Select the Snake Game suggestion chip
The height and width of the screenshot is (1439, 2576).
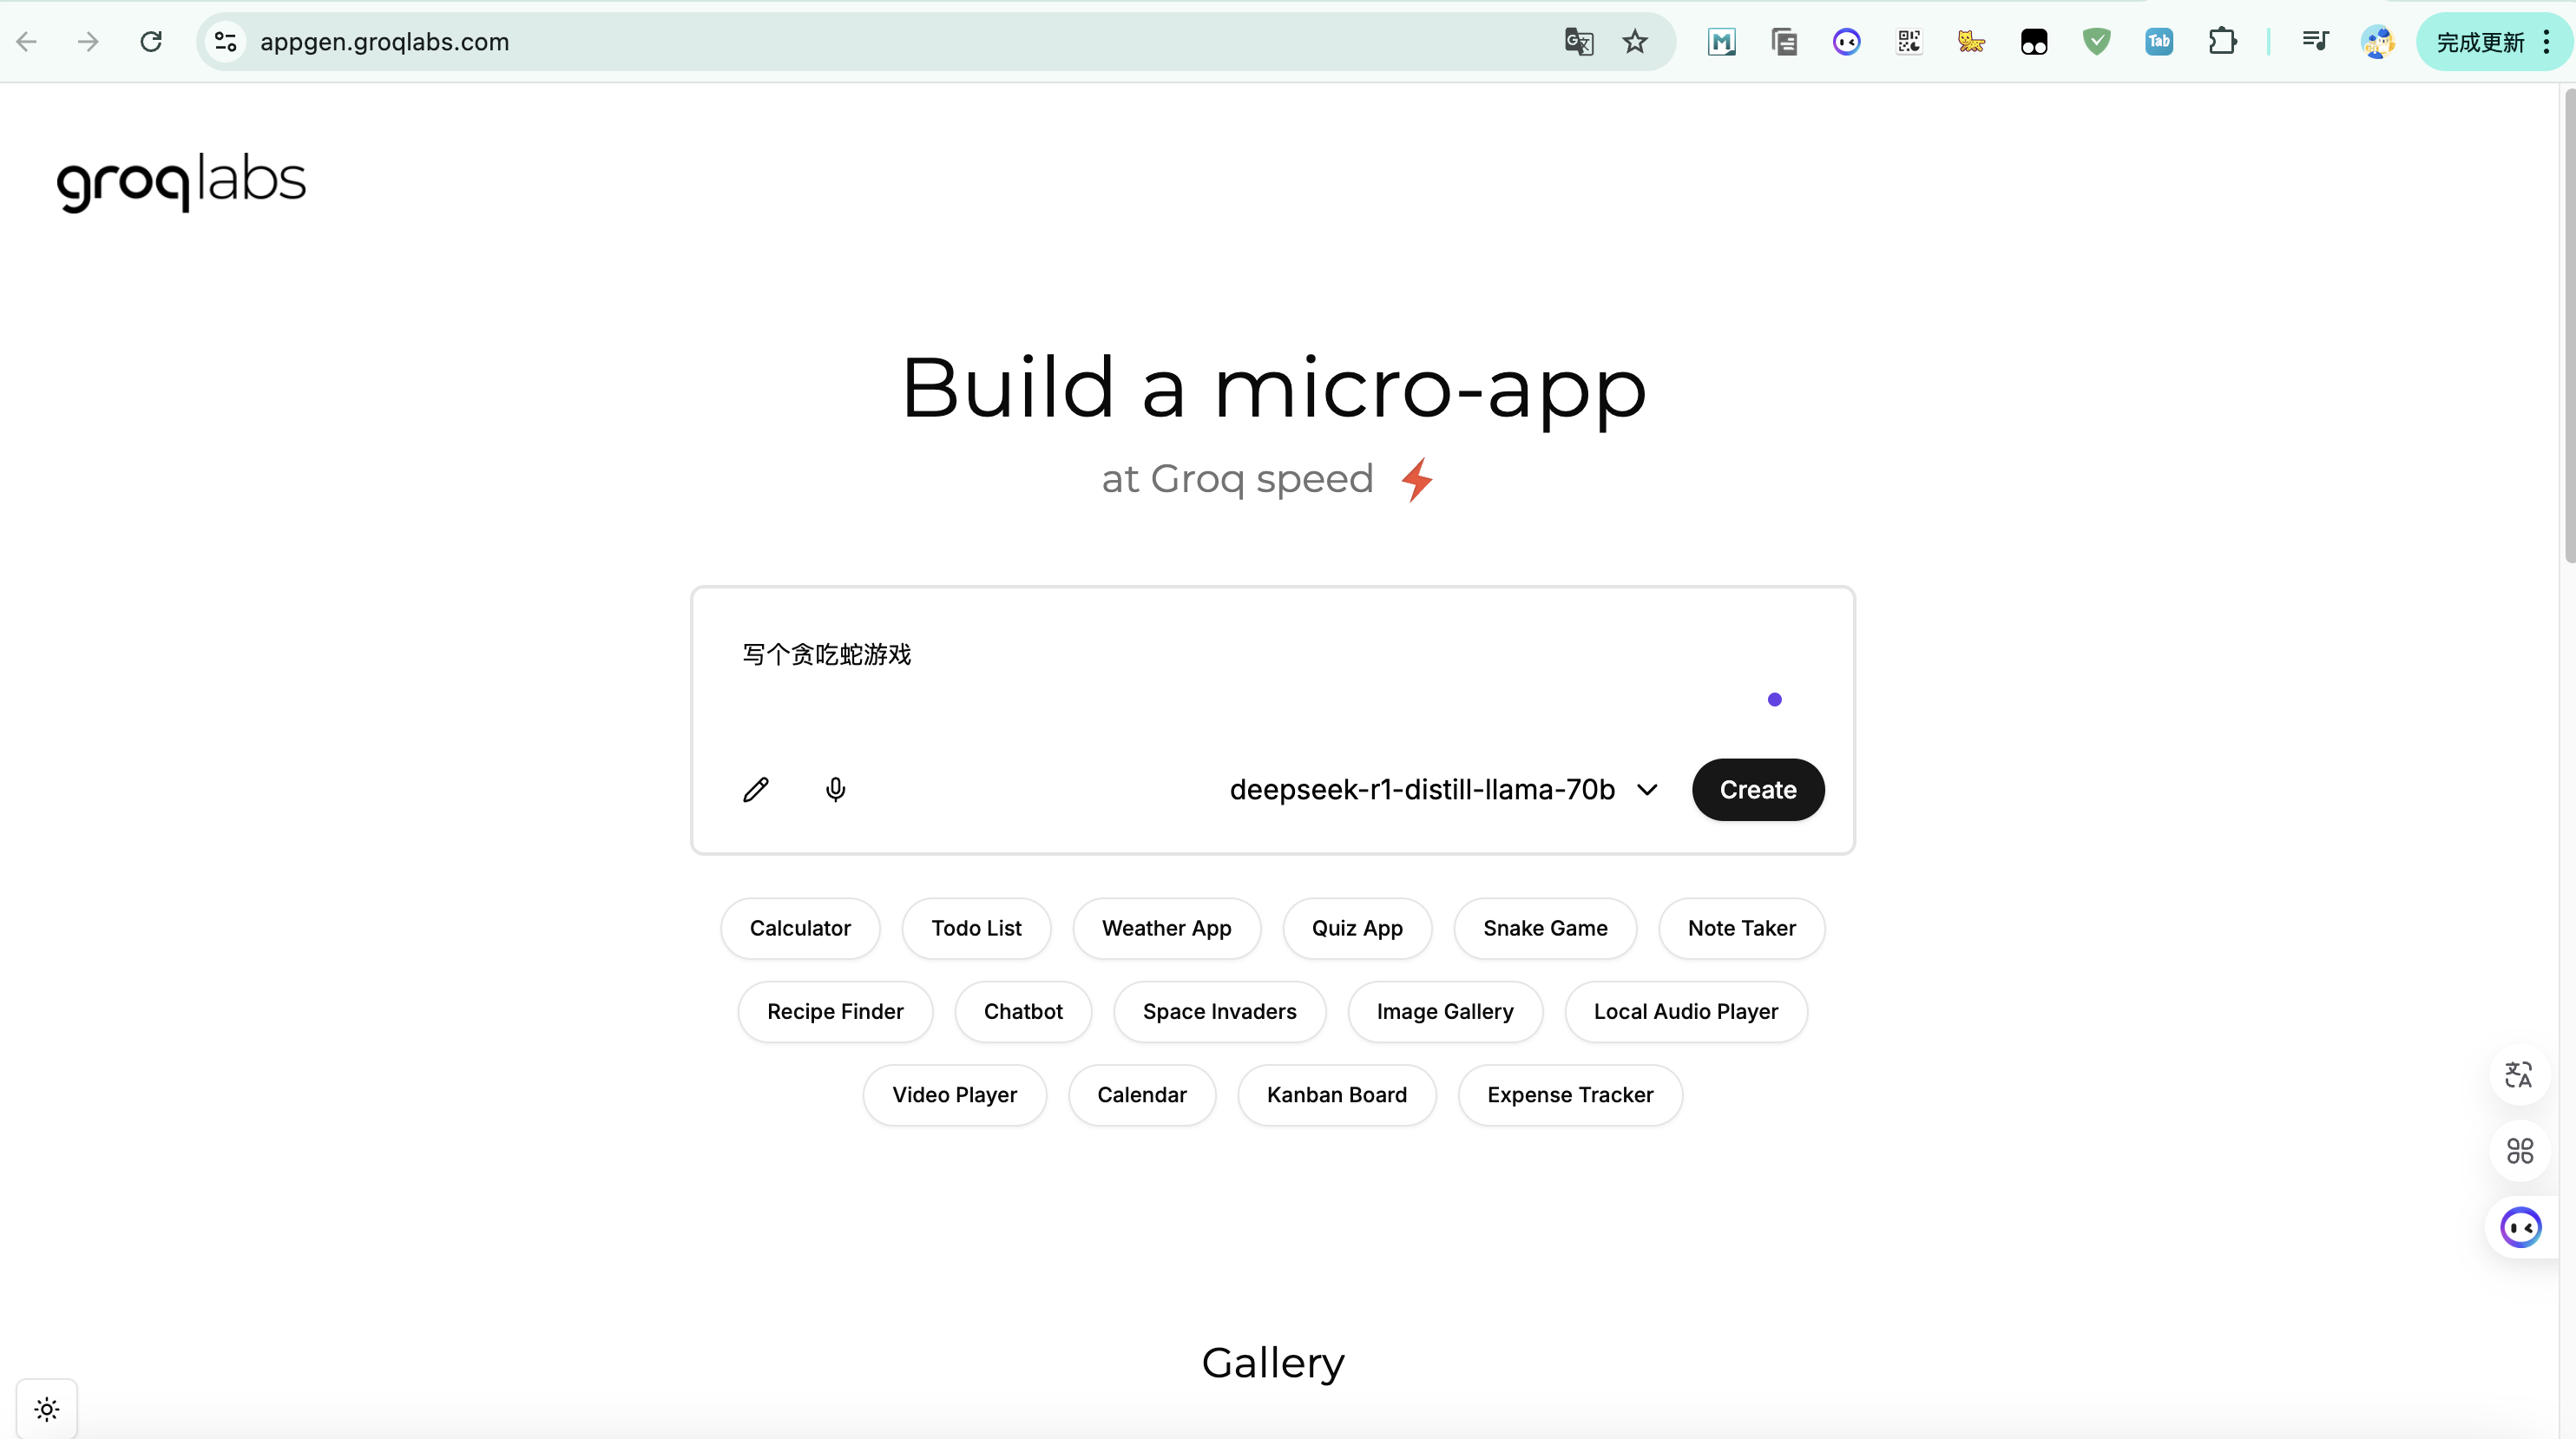1544,928
